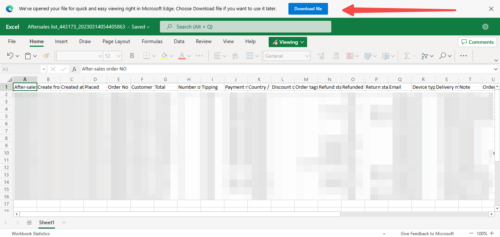
Task: Switch to the Review tab
Action: [x=204, y=42]
